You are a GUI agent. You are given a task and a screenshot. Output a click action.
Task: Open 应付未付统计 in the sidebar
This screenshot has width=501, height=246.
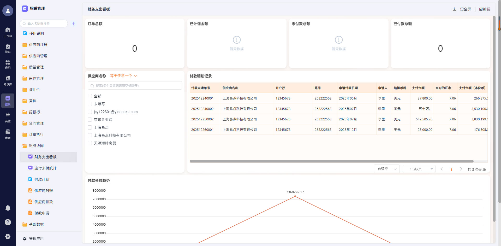(45, 168)
